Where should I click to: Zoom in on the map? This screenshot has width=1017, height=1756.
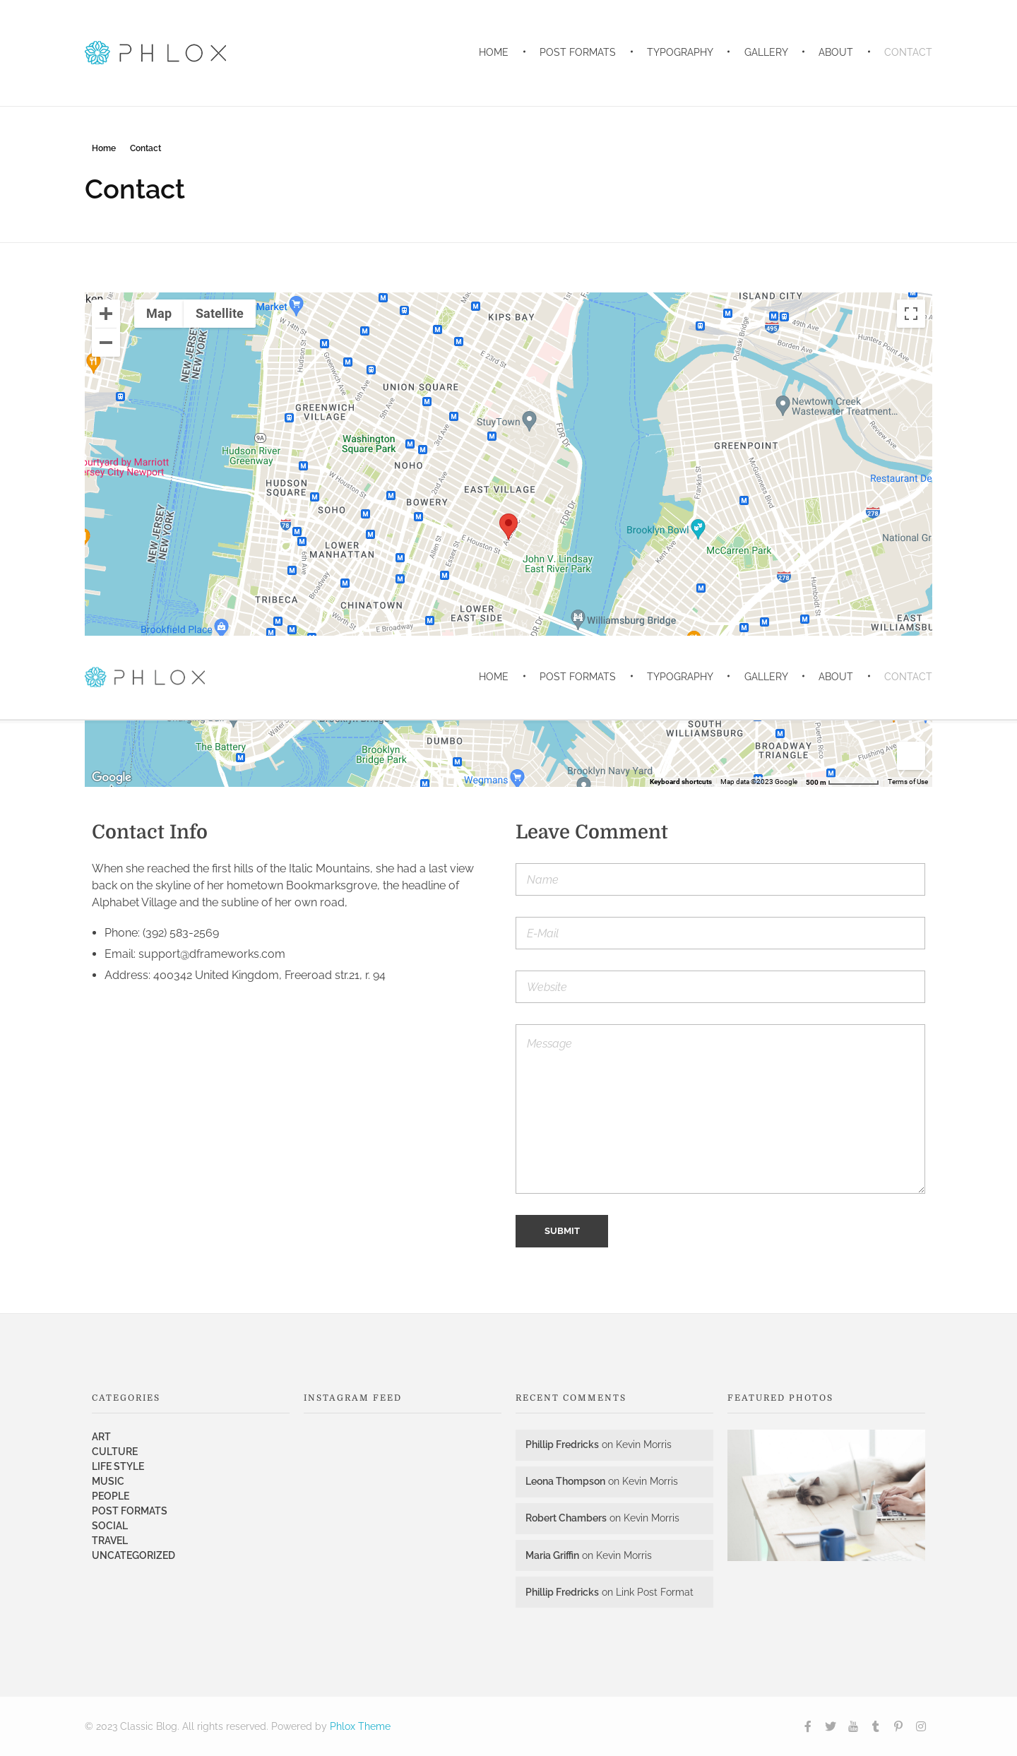[106, 314]
